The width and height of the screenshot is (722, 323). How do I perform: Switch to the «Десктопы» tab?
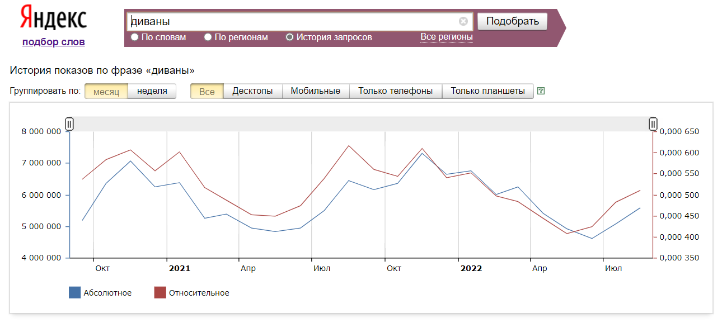(x=252, y=91)
